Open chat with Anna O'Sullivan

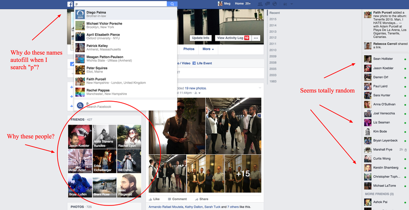click(x=385, y=104)
